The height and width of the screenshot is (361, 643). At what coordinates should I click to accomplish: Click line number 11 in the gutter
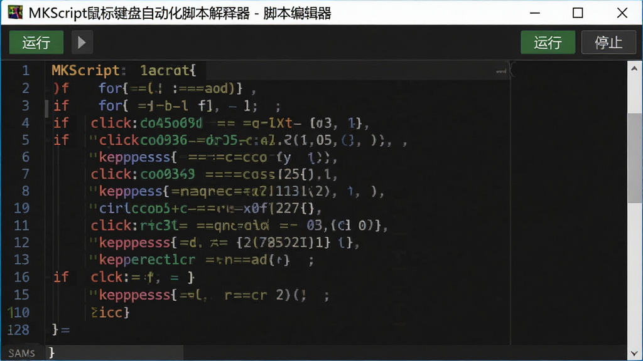click(22, 226)
